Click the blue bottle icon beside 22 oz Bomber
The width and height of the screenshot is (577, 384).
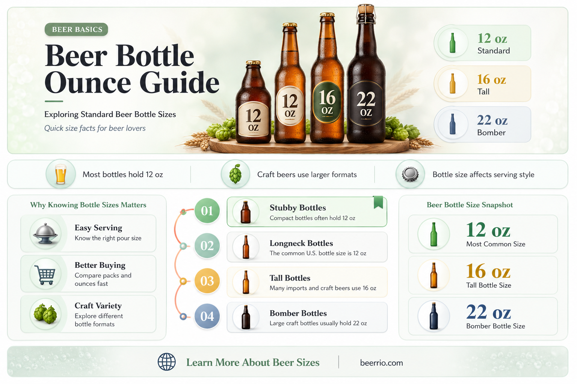pos(453,124)
